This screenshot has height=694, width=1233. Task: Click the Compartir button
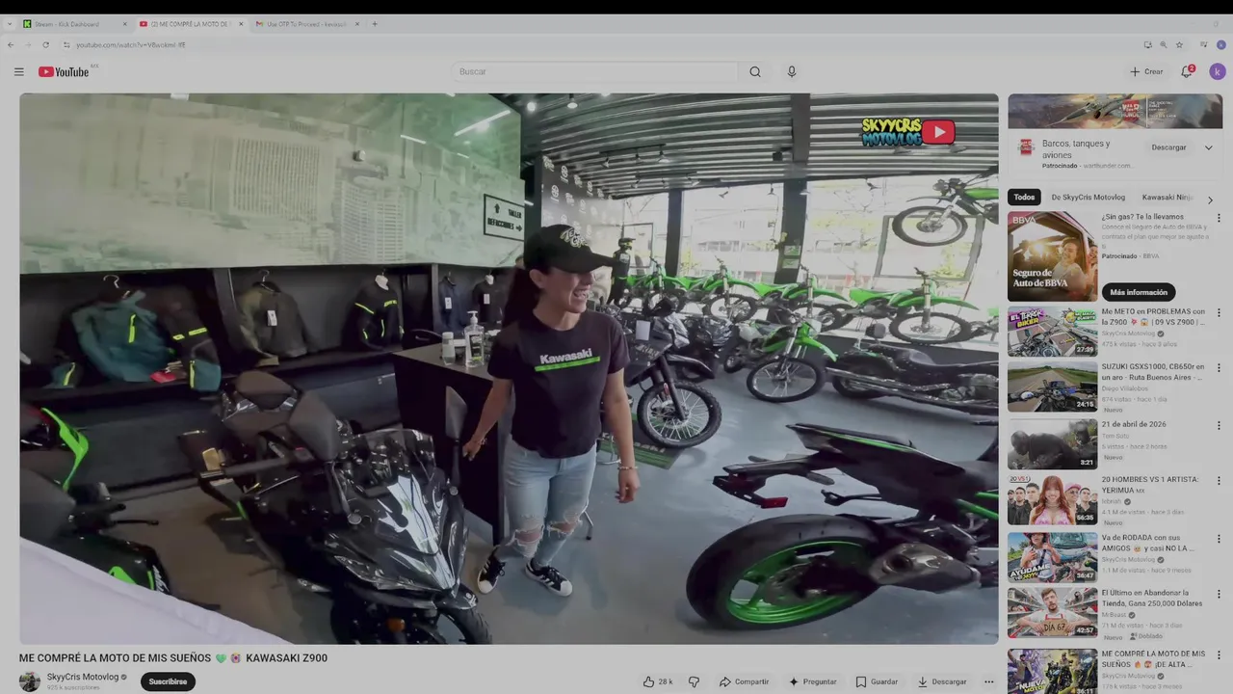(744, 681)
